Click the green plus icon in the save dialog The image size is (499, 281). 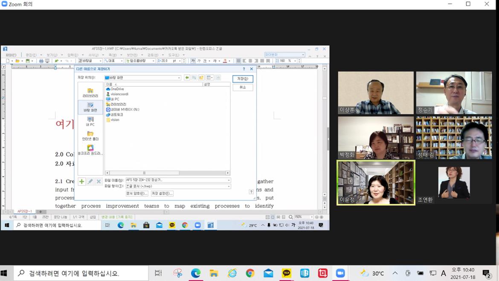[81, 182]
